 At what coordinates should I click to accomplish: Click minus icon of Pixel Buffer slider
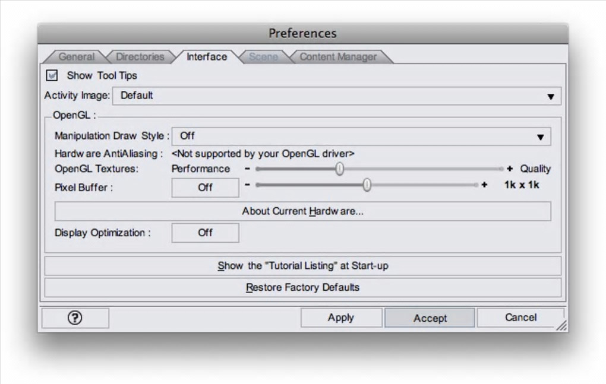click(x=247, y=185)
